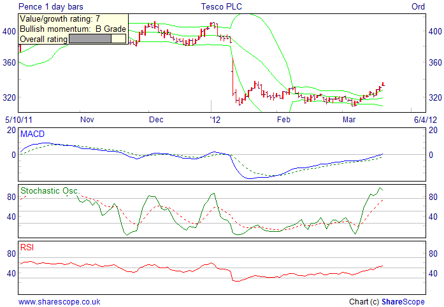Click the 5/10/11 start date label
444x307 pixels.
[18, 120]
